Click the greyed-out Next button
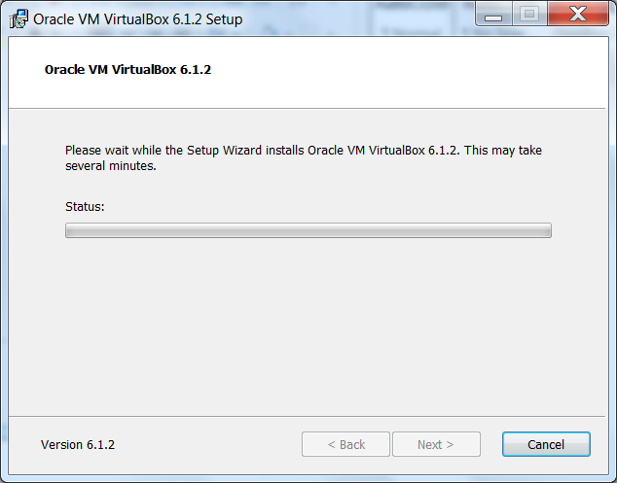Screen dimensions: 617x483 pyautogui.click(x=436, y=444)
